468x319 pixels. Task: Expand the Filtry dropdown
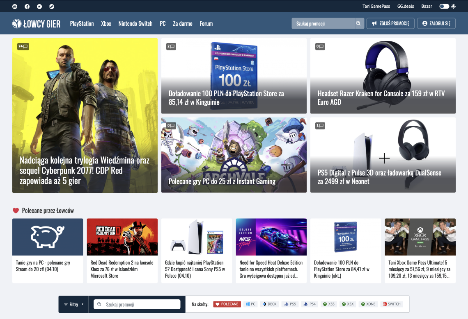pos(74,304)
